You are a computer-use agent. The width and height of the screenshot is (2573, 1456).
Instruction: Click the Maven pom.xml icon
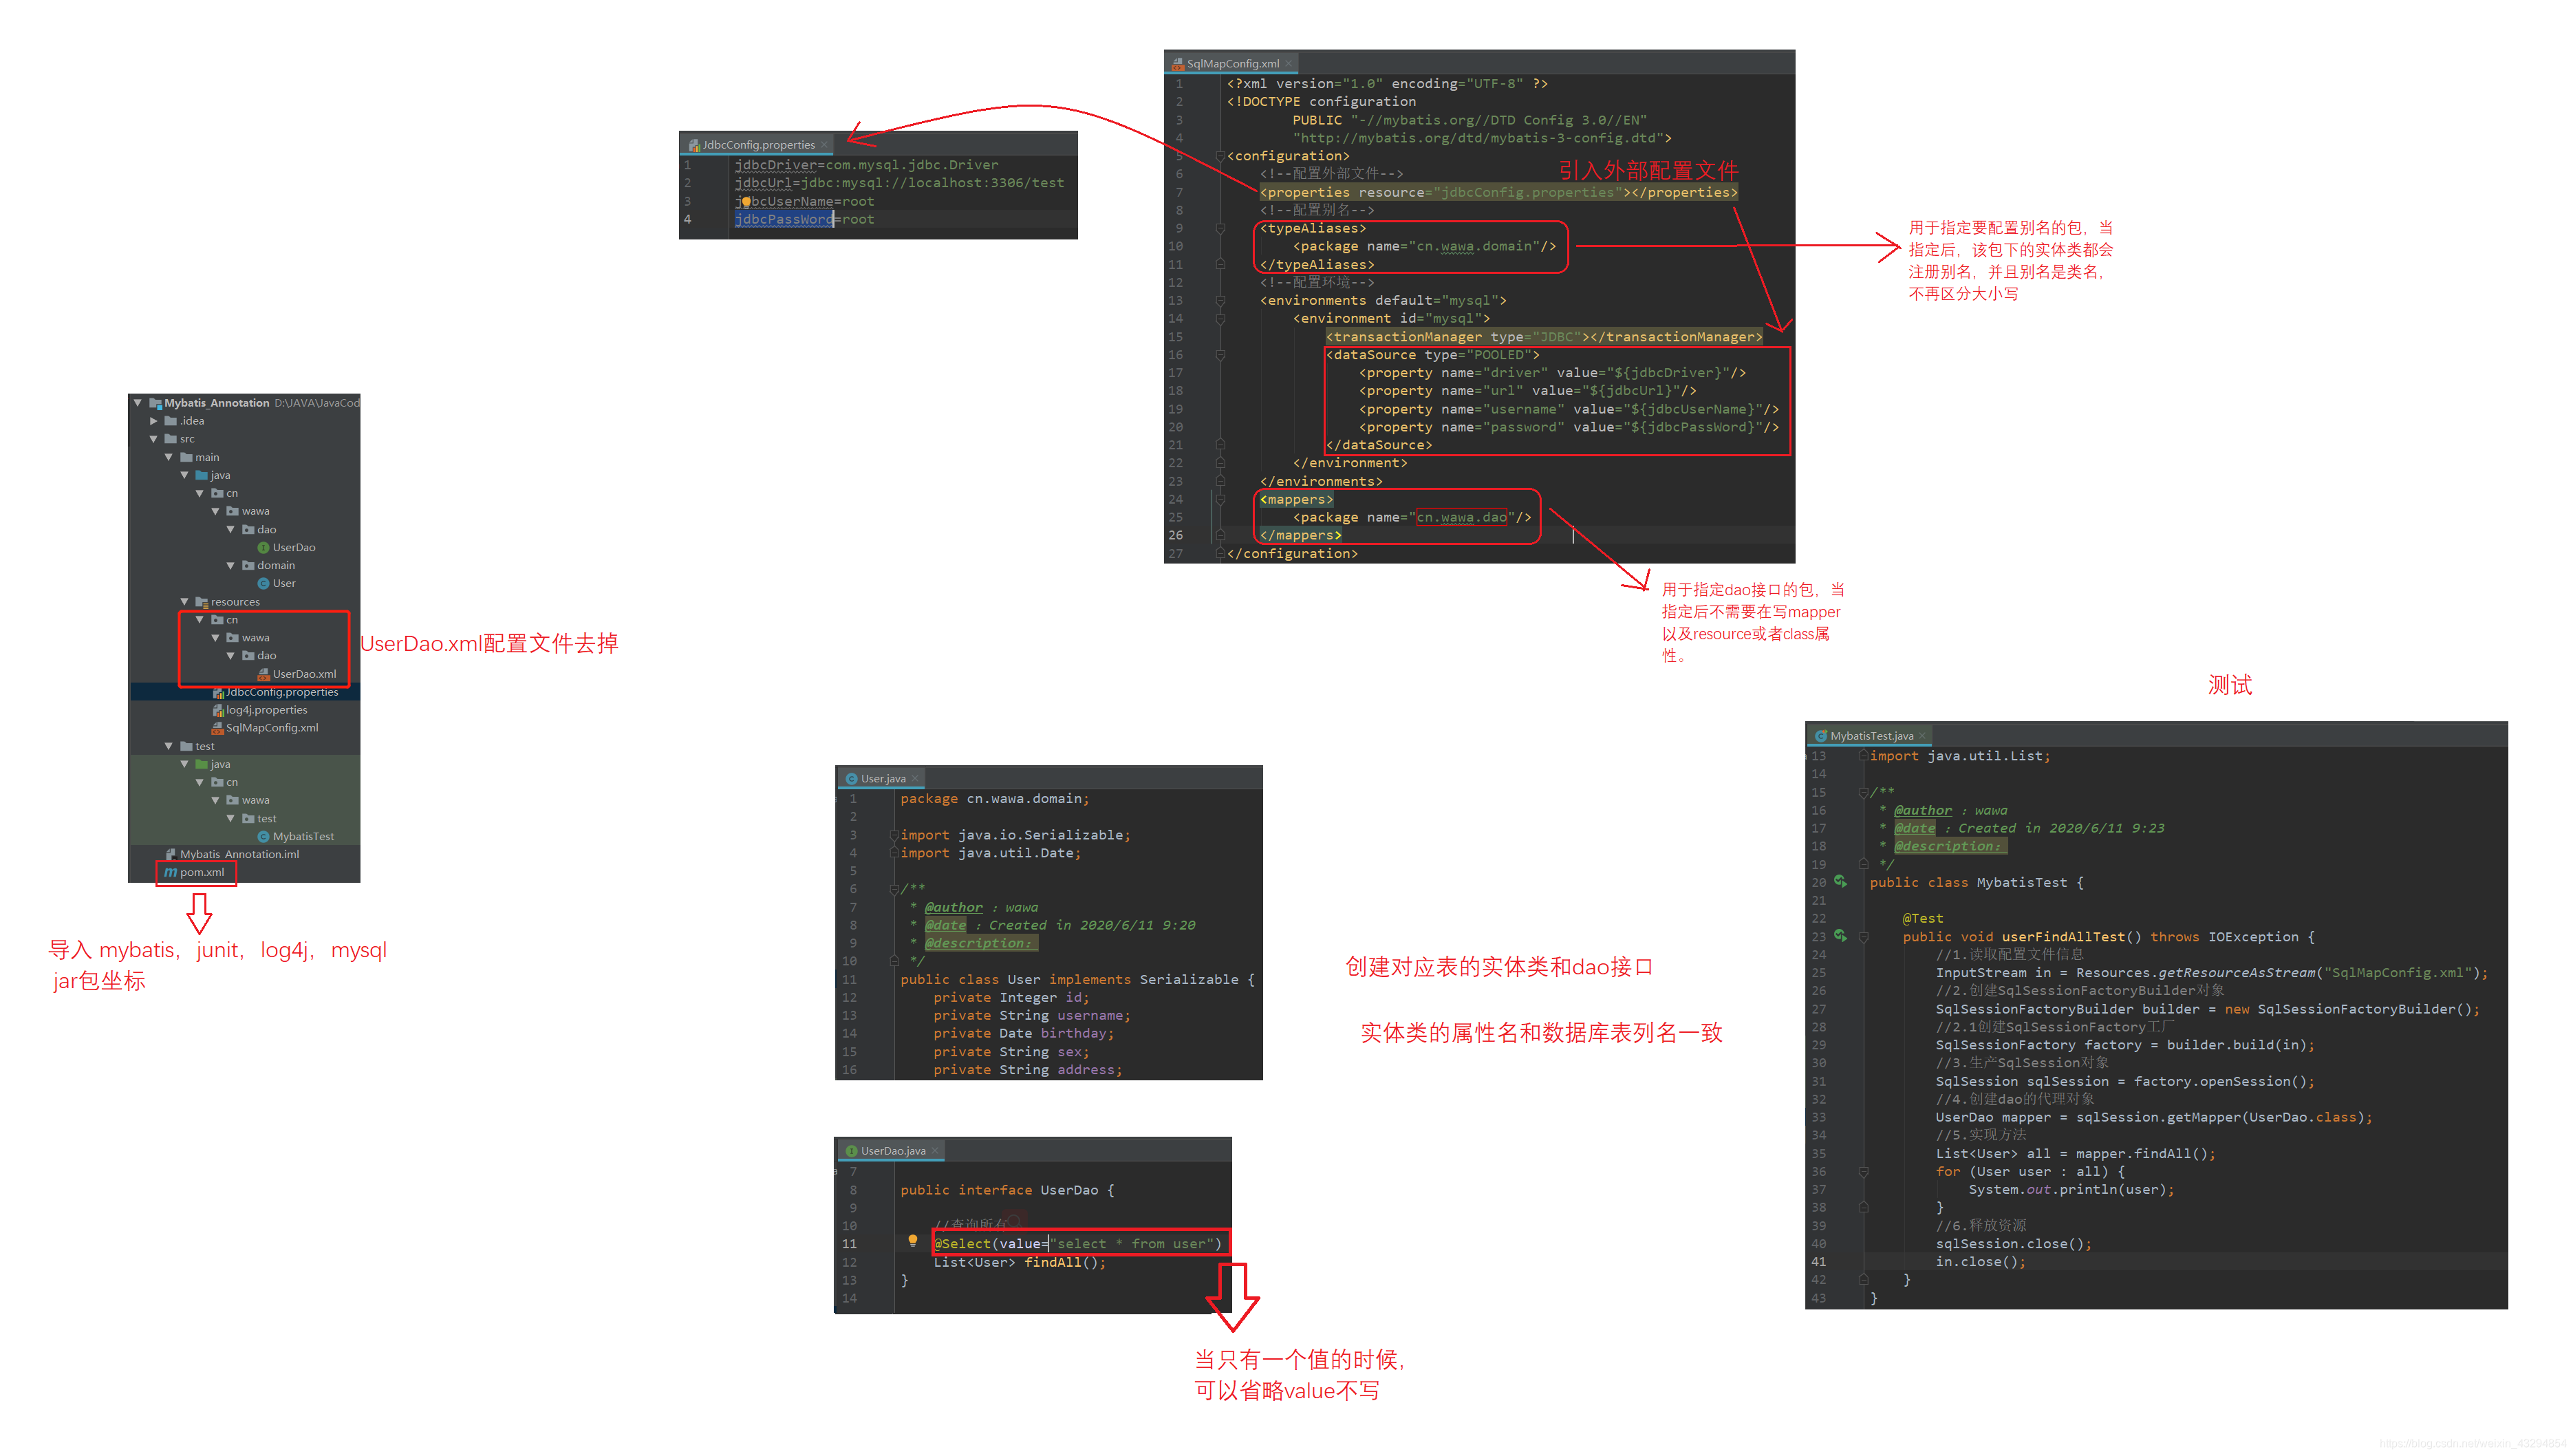pyautogui.click(x=170, y=872)
